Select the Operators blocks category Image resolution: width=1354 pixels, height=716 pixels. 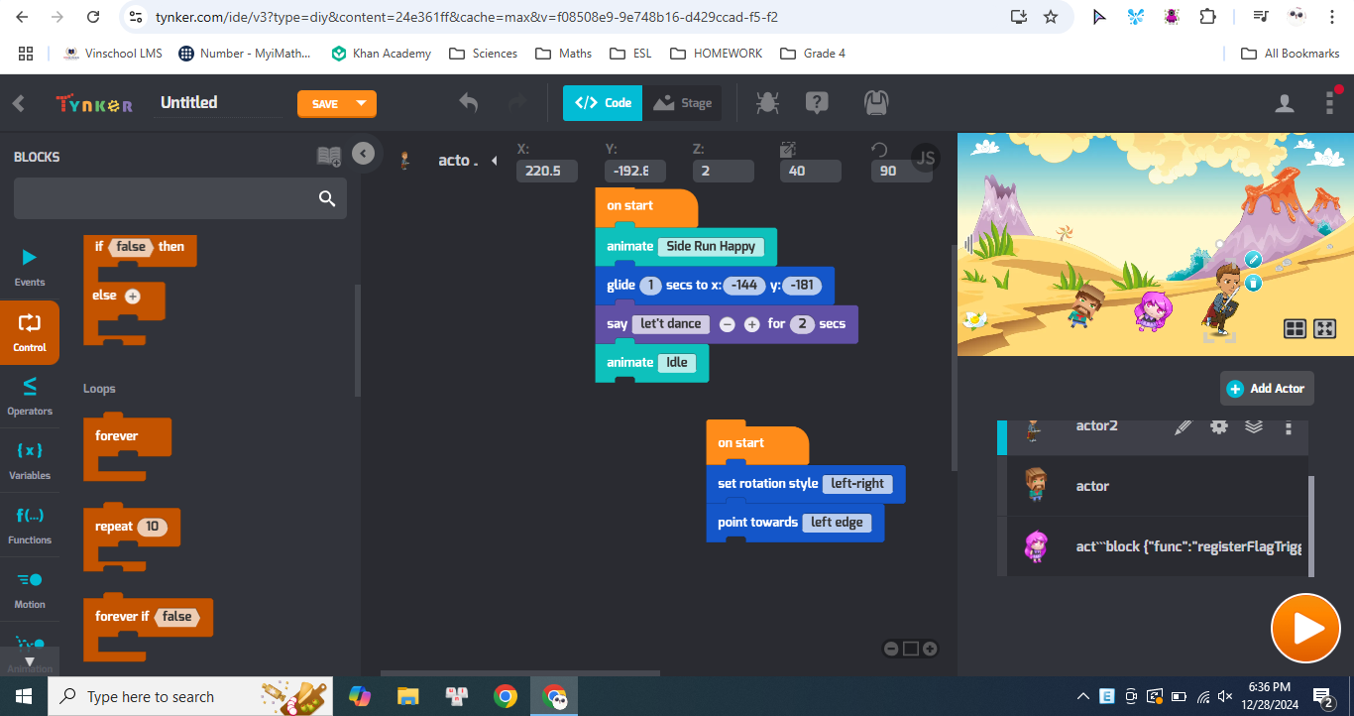(30, 397)
